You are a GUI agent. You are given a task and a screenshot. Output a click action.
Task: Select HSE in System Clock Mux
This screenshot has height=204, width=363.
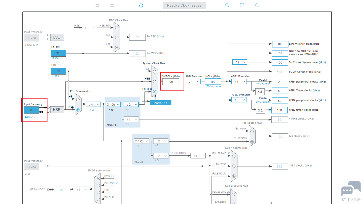click(x=155, y=81)
